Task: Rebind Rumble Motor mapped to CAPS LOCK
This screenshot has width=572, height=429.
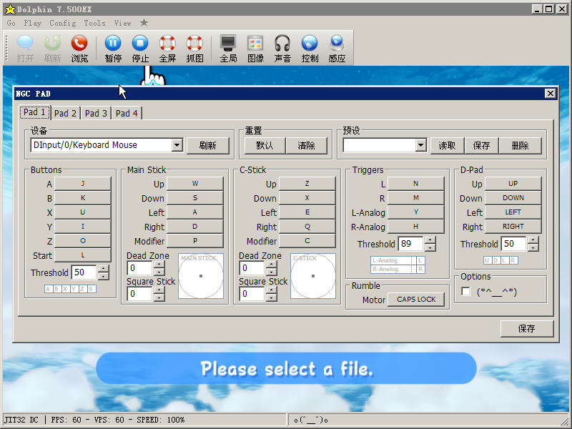Action: pyautogui.click(x=416, y=300)
